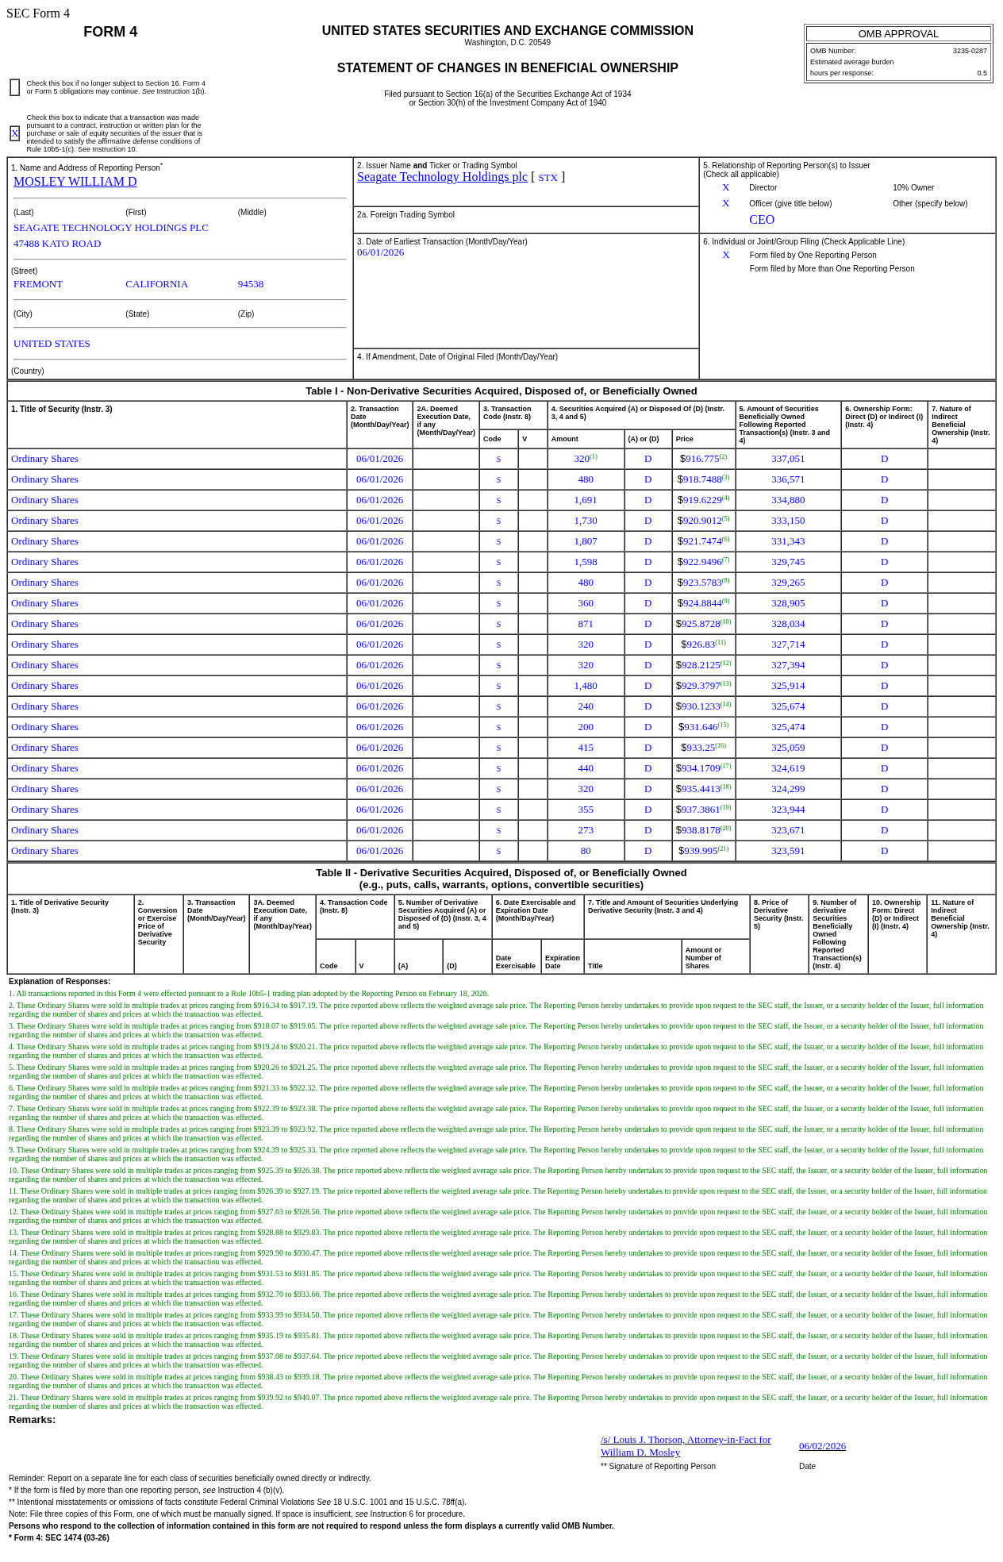Click the Explanation of Responses heading
Image resolution: width=1003 pixels, height=1562 pixels.
(60, 982)
